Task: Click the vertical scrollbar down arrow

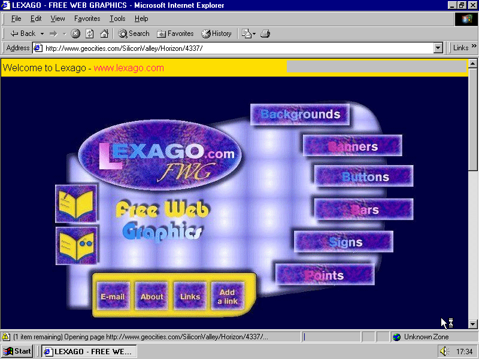Action: pos(472,324)
